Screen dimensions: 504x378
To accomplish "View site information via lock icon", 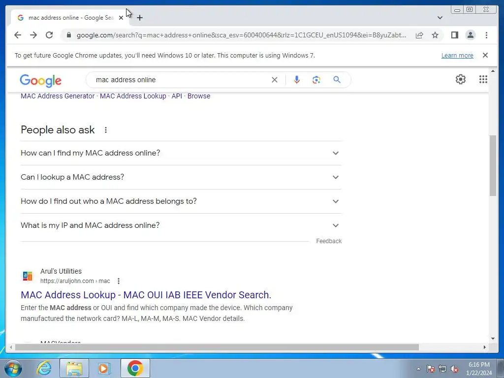I will [x=68, y=35].
